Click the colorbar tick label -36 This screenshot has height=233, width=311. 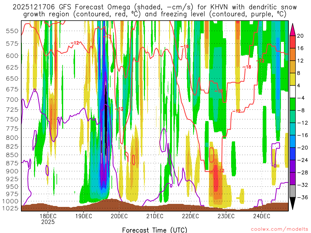pos(302,198)
